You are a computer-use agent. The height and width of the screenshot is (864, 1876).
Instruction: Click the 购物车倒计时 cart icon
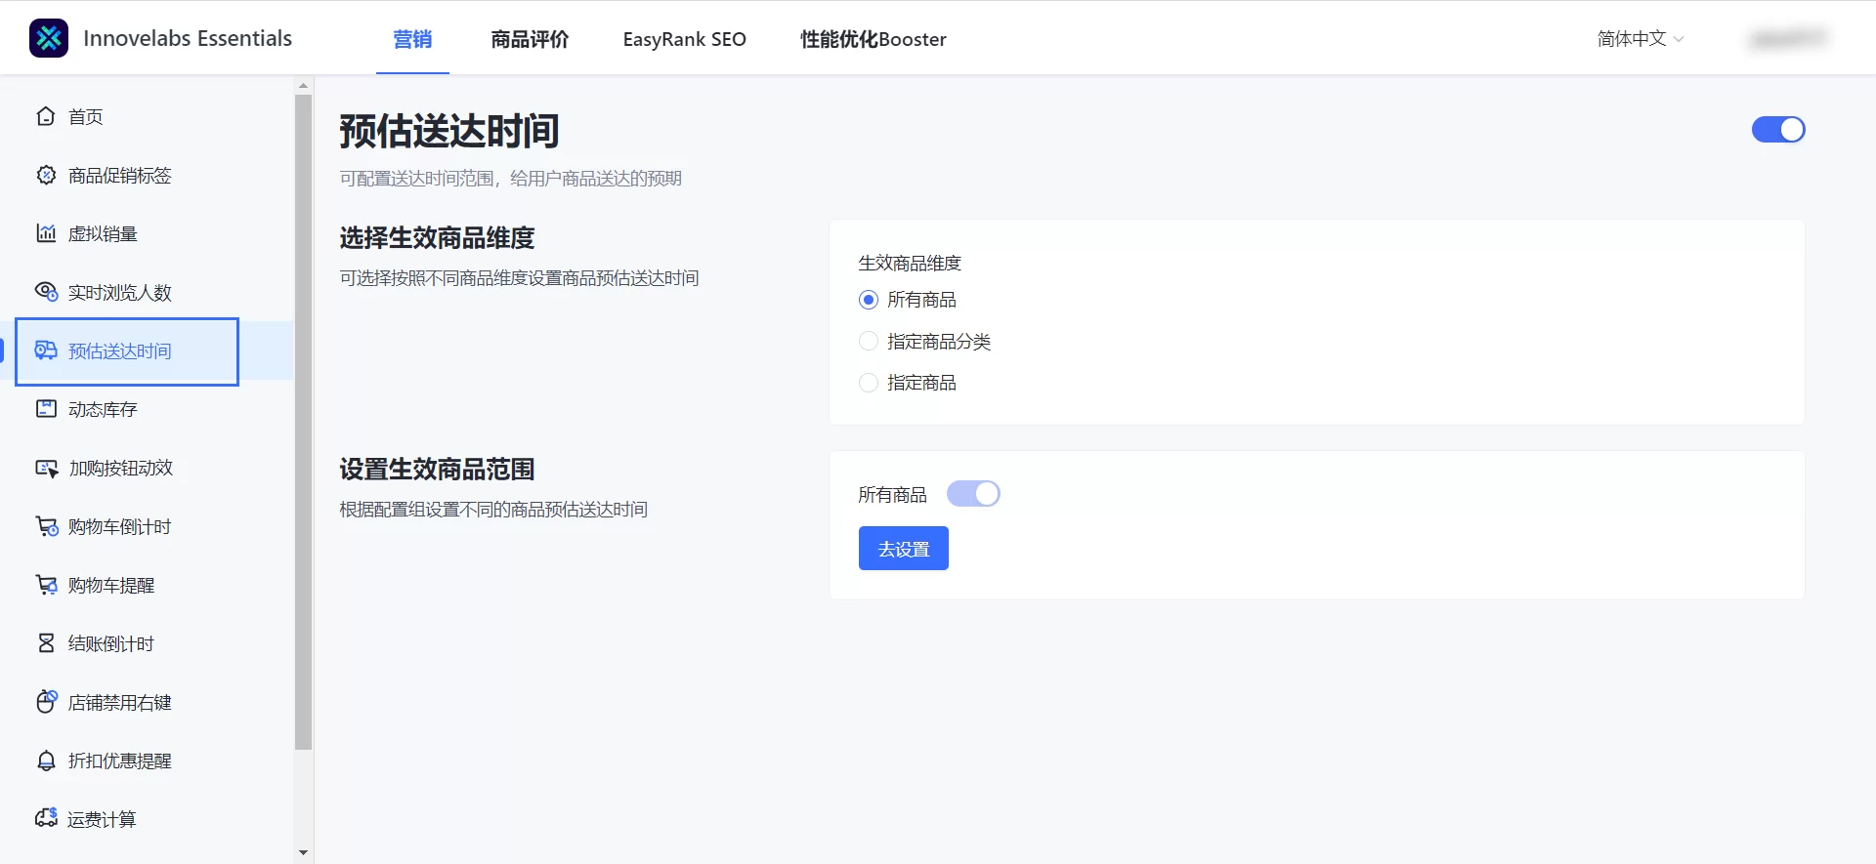(x=46, y=526)
